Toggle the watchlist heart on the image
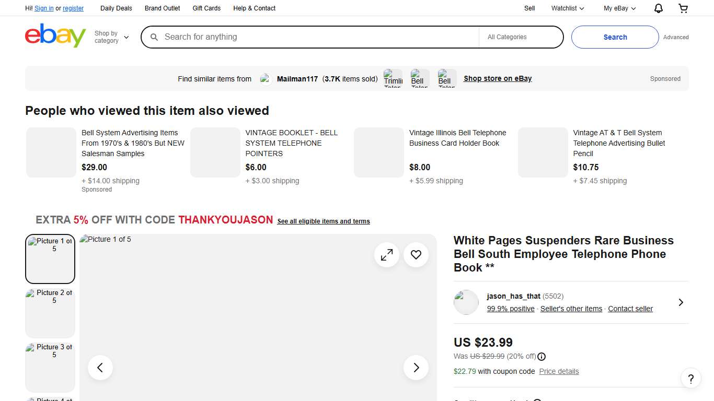This screenshot has height=401, width=714. pyautogui.click(x=416, y=255)
